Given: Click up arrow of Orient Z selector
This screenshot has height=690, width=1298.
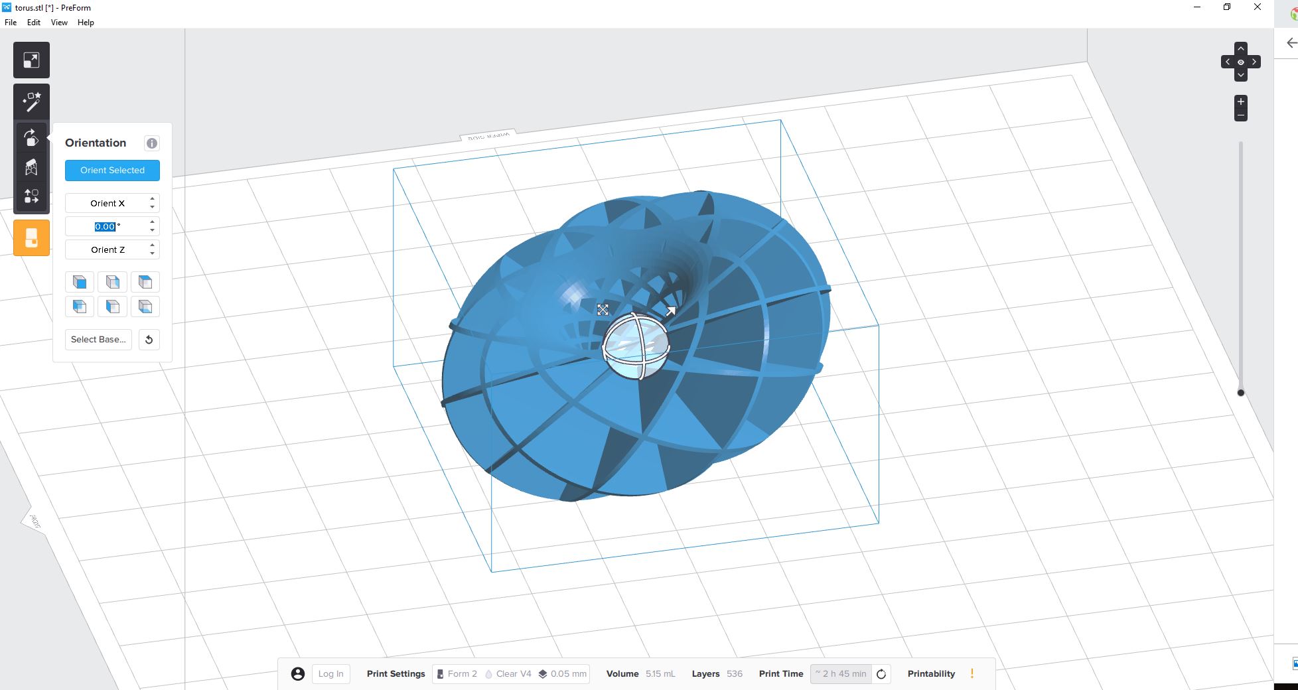Looking at the screenshot, I should tap(153, 245).
